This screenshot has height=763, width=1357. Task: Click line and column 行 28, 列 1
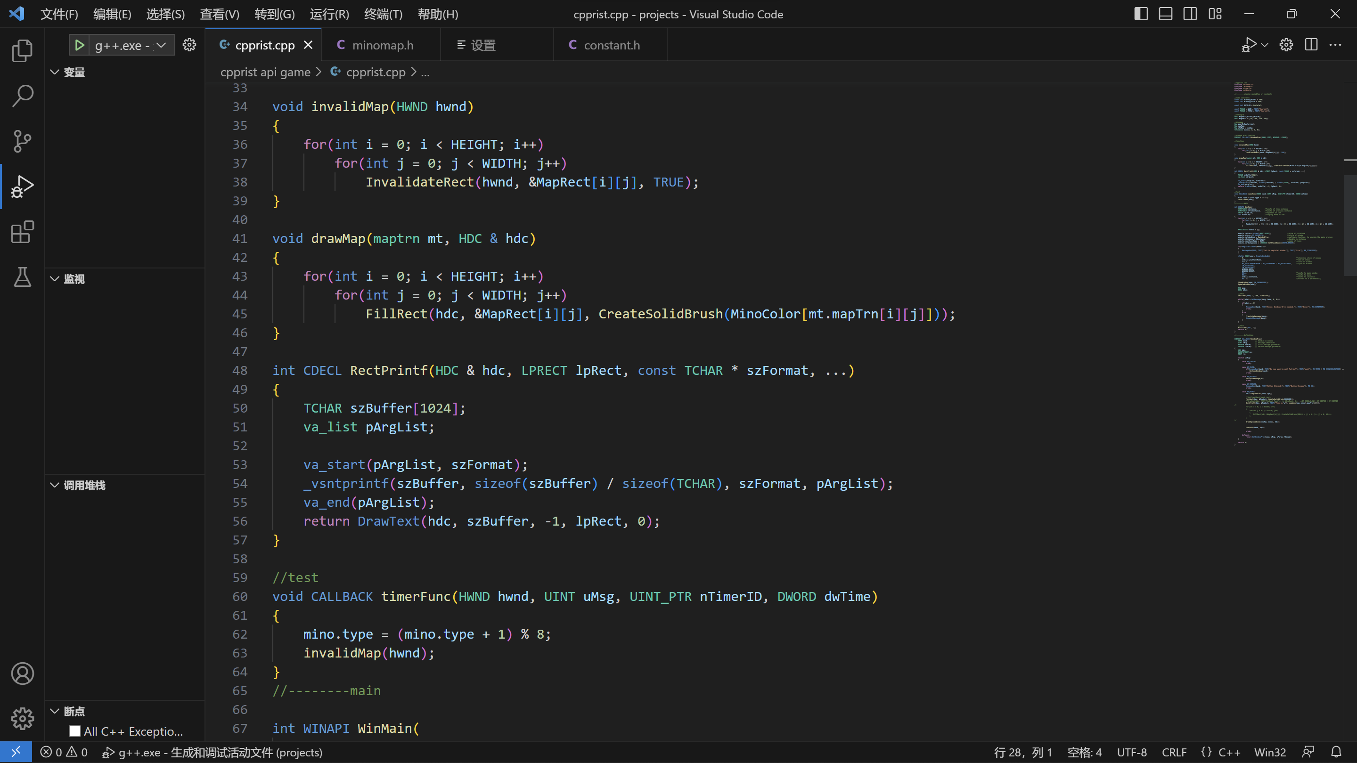[1022, 753]
